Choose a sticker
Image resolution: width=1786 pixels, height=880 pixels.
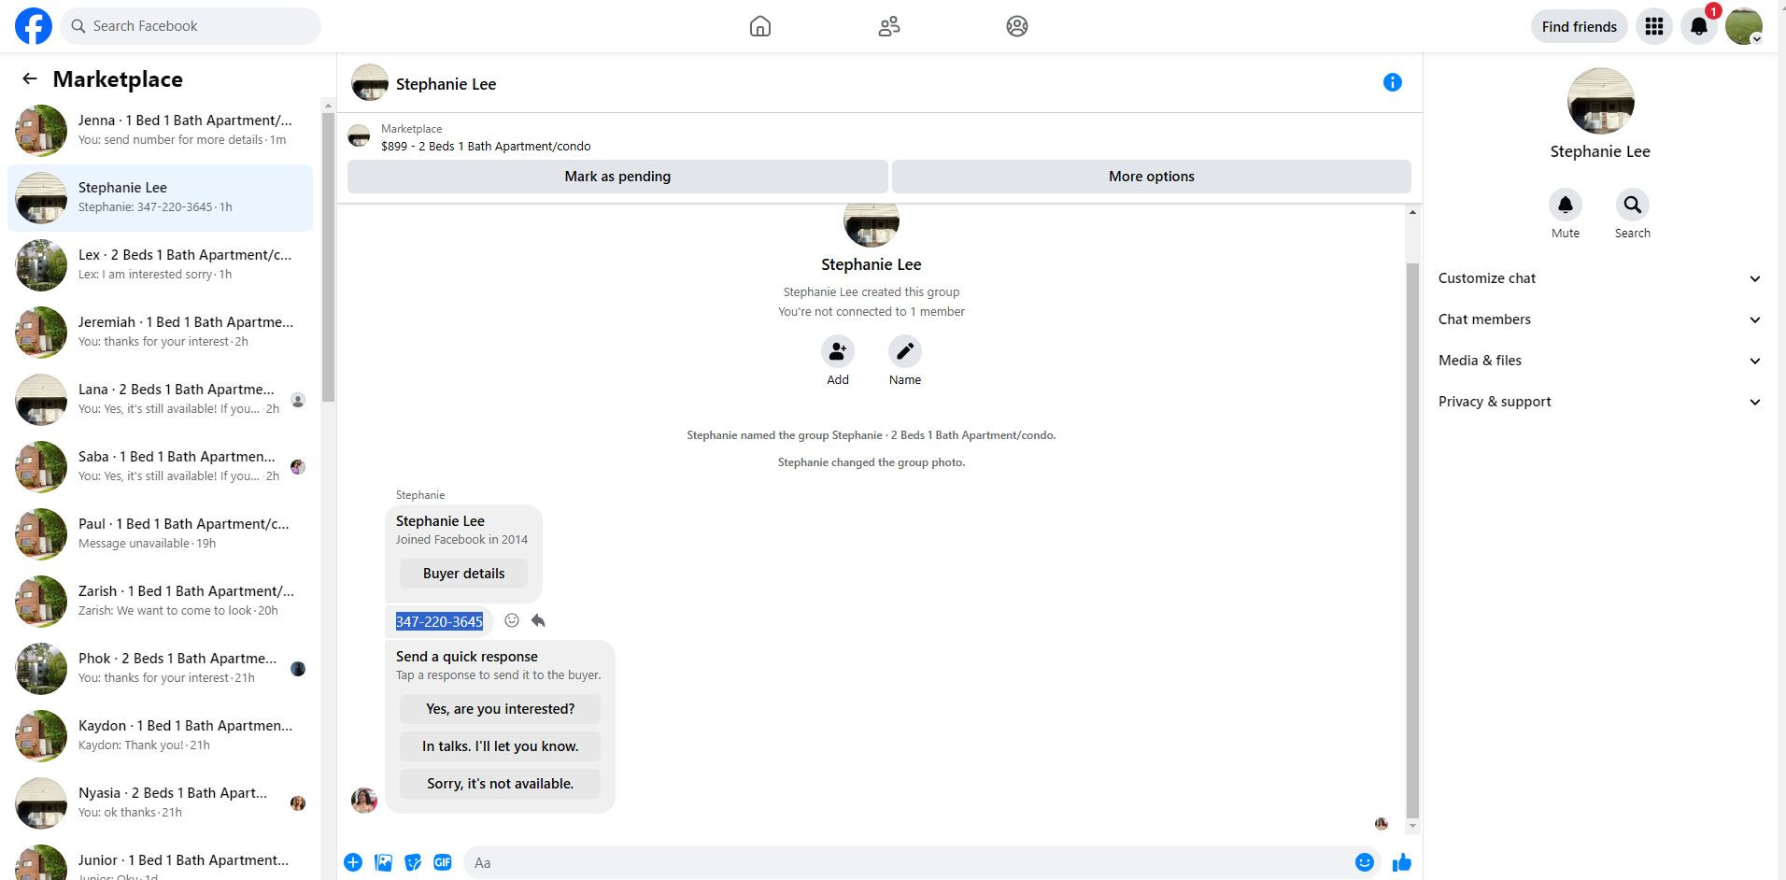coord(413,862)
